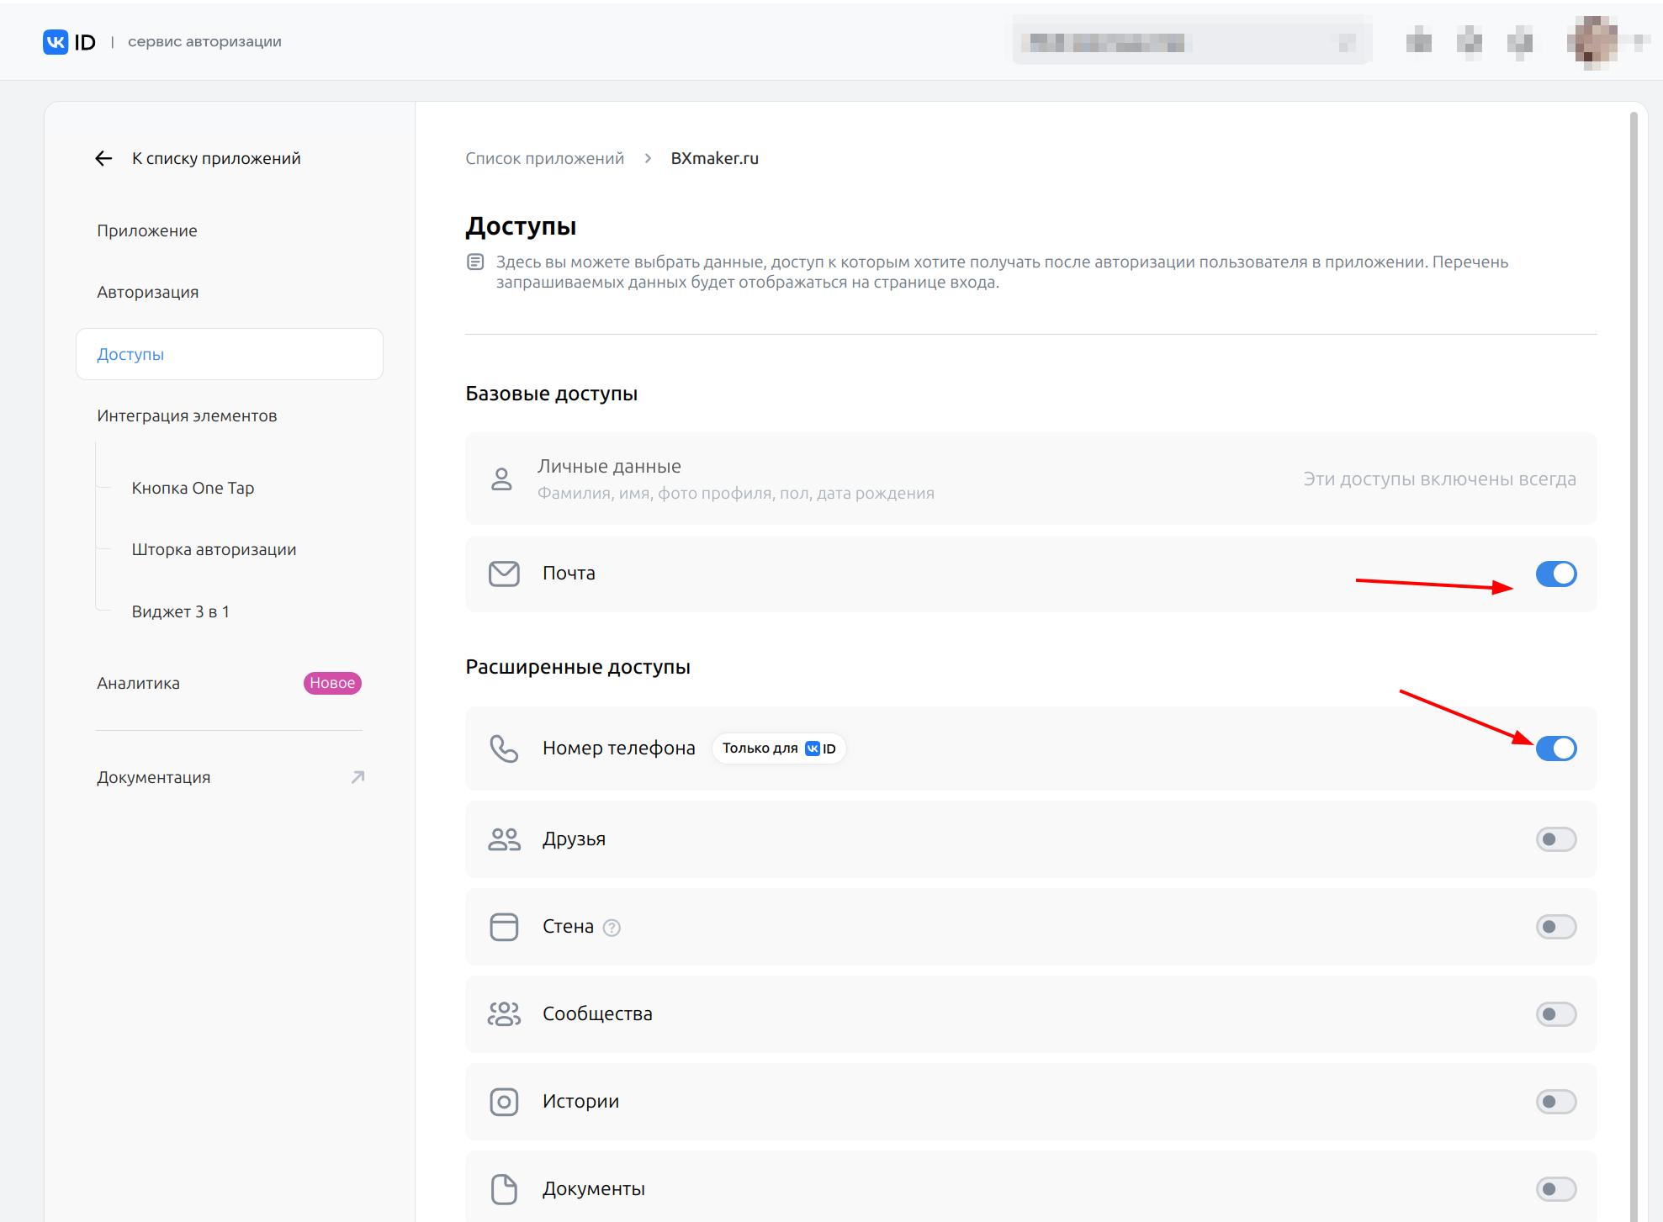Disable the Номер телефона toggle
Viewport: 1663px width, 1222px height.
tap(1556, 749)
